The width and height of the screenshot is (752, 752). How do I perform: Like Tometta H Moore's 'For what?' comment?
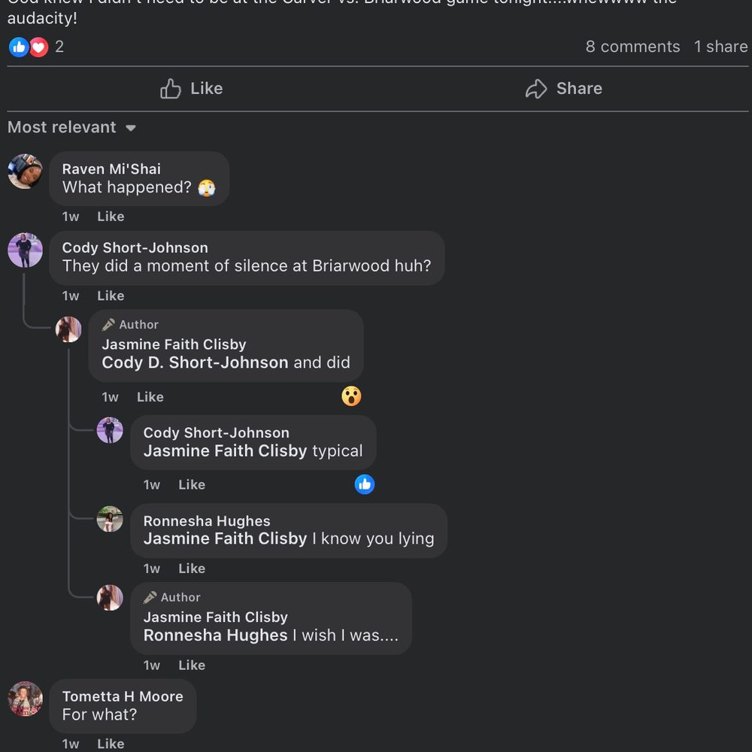111,744
